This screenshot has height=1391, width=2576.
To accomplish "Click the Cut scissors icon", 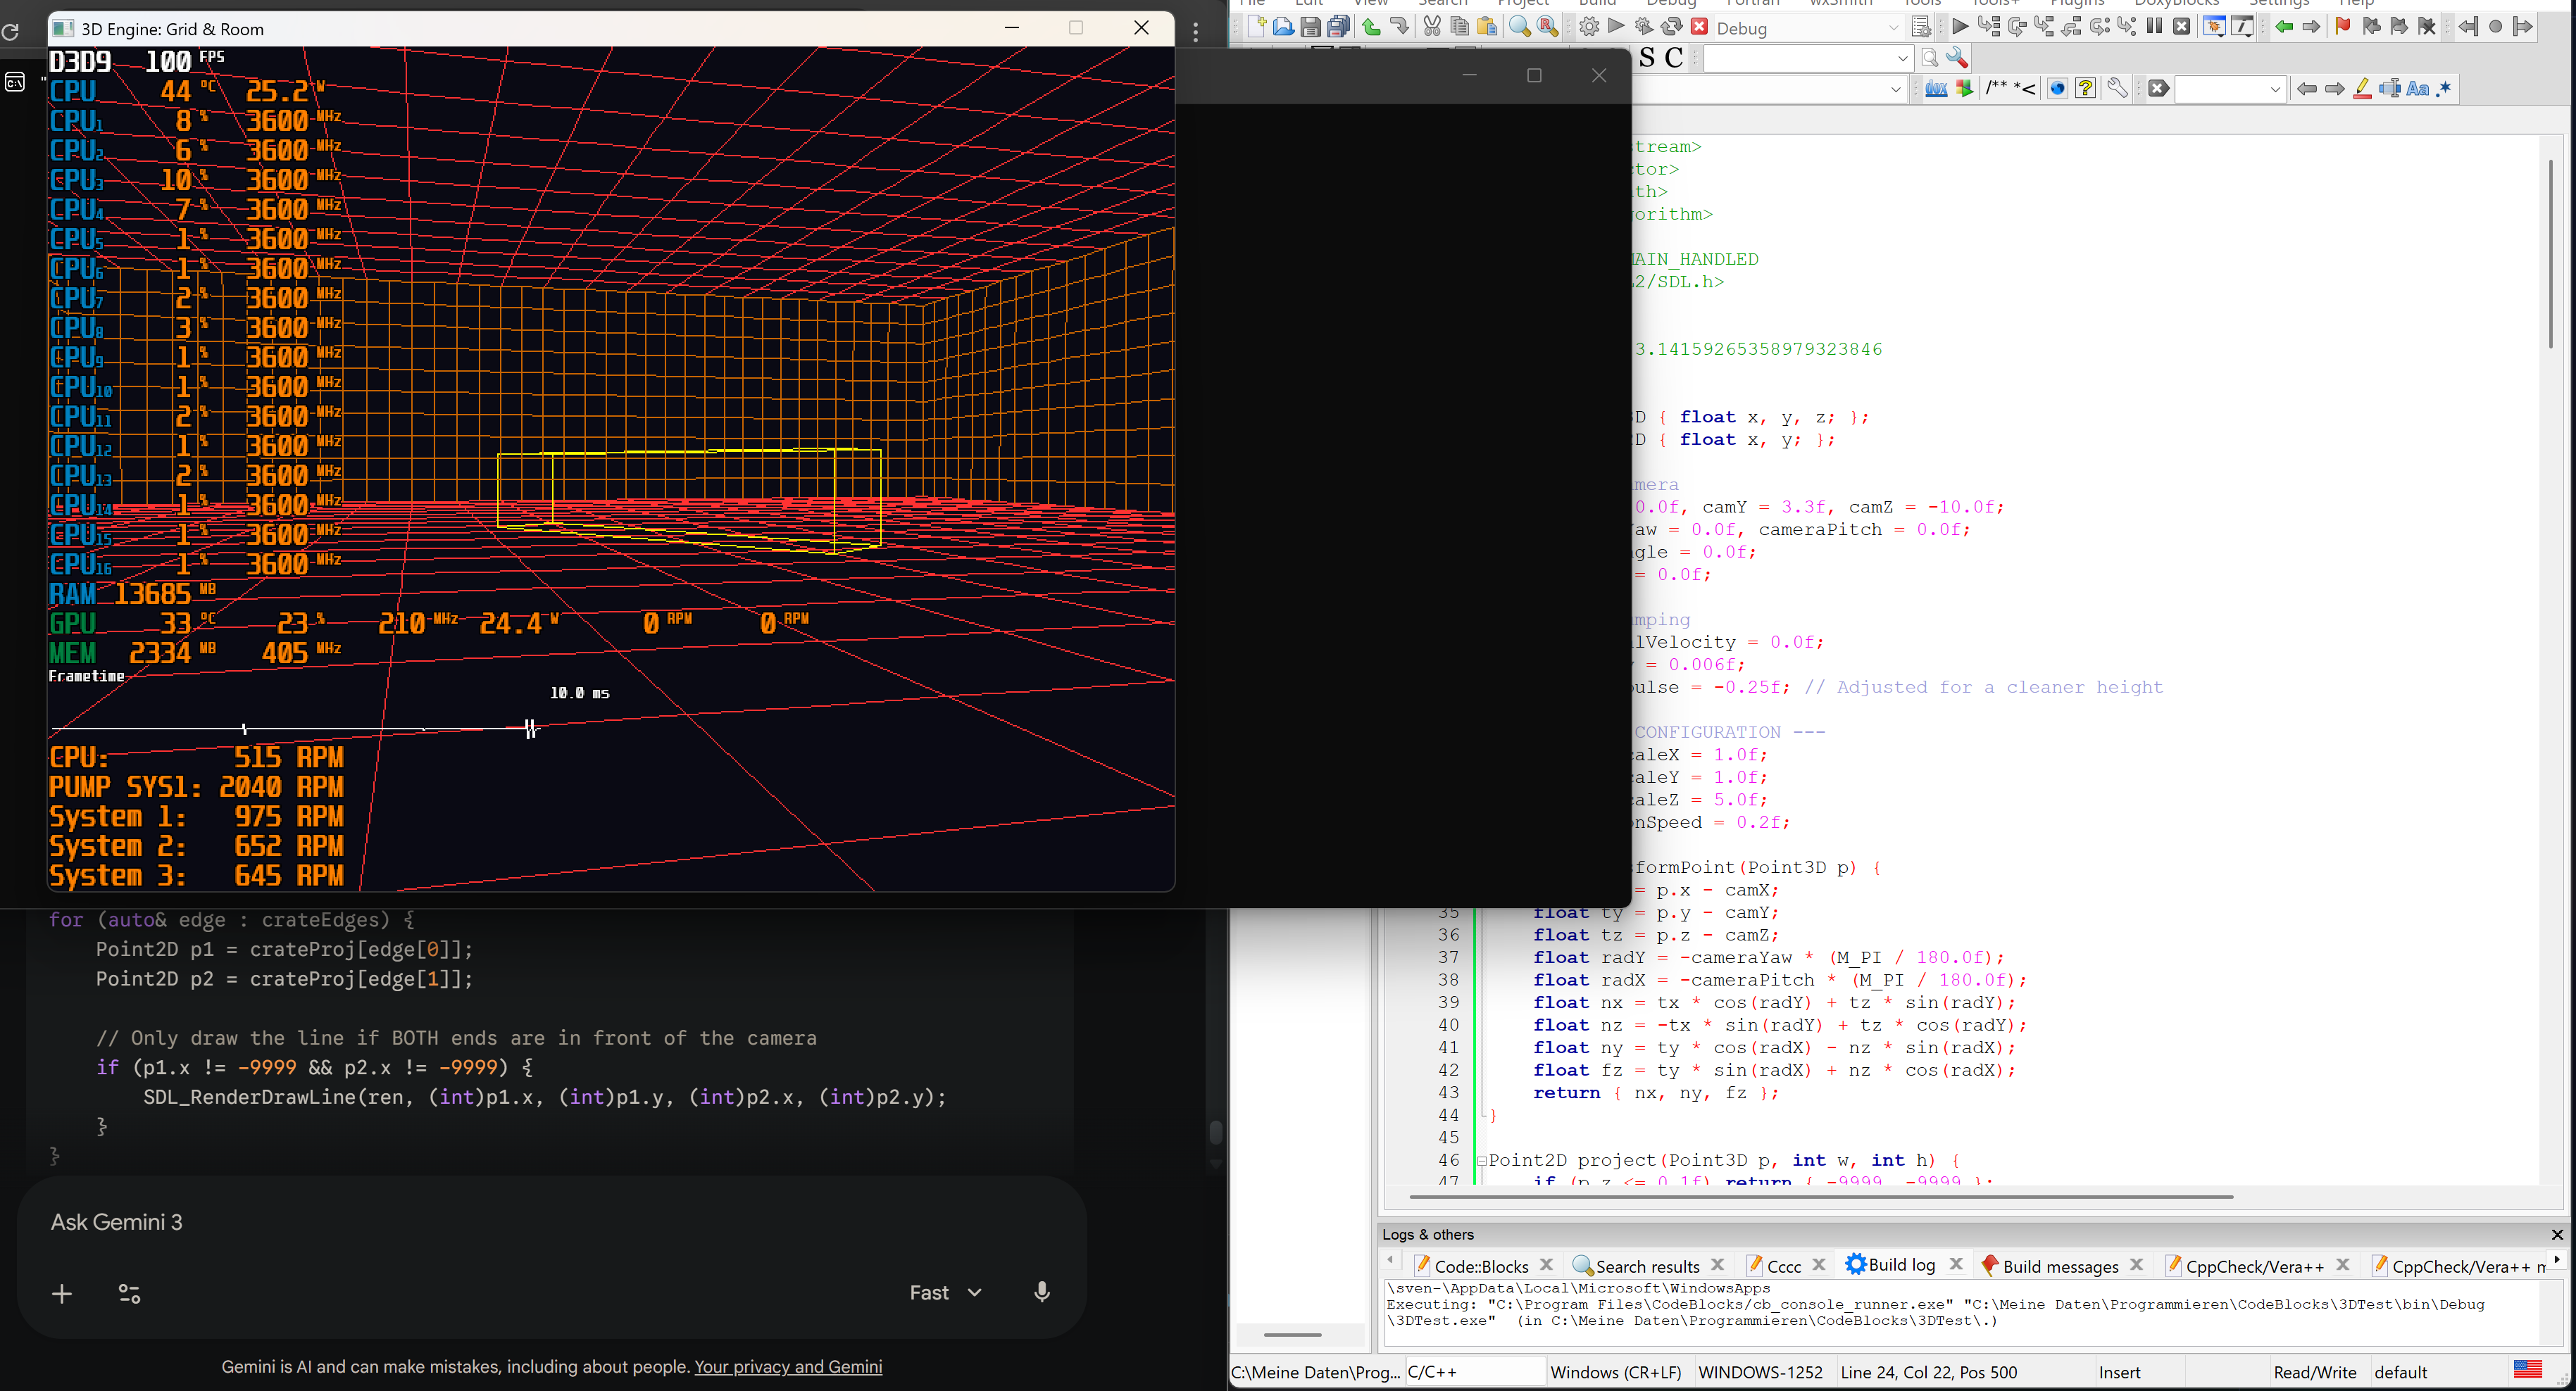I will (x=1432, y=27).
